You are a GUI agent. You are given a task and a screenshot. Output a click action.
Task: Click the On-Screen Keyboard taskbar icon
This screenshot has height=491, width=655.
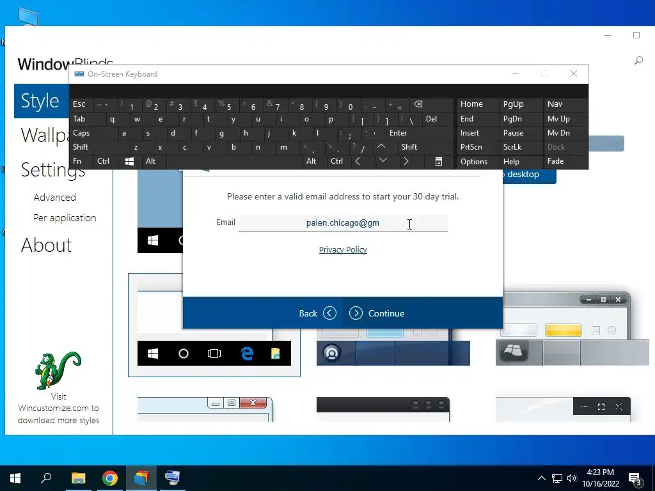172,478
